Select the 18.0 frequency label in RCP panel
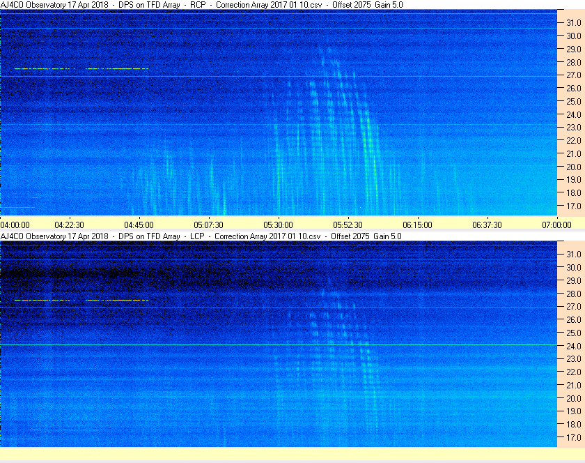 574,193
